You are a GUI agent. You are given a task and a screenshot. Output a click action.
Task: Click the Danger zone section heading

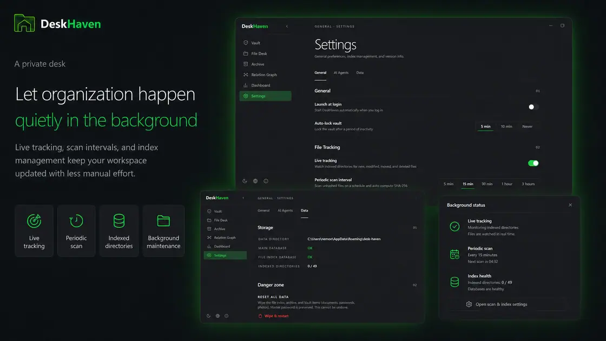pos(271,285)
